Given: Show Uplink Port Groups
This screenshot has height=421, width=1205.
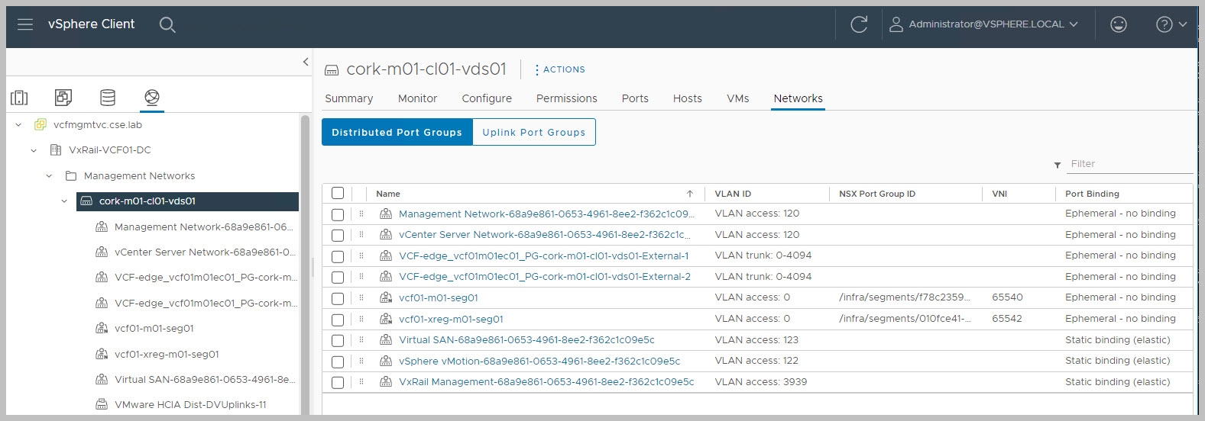Looking at the screenshot, I should 533,132.
